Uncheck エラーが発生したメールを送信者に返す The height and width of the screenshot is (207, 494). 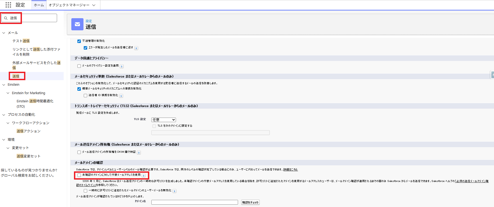pos(85,48)
